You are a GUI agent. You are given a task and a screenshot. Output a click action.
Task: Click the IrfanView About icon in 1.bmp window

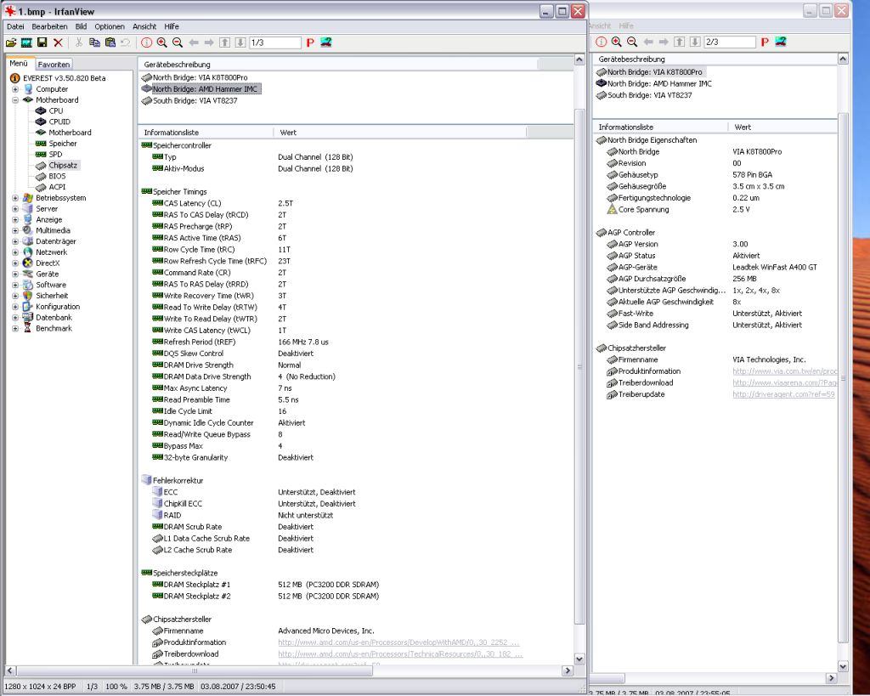point(326,42)
